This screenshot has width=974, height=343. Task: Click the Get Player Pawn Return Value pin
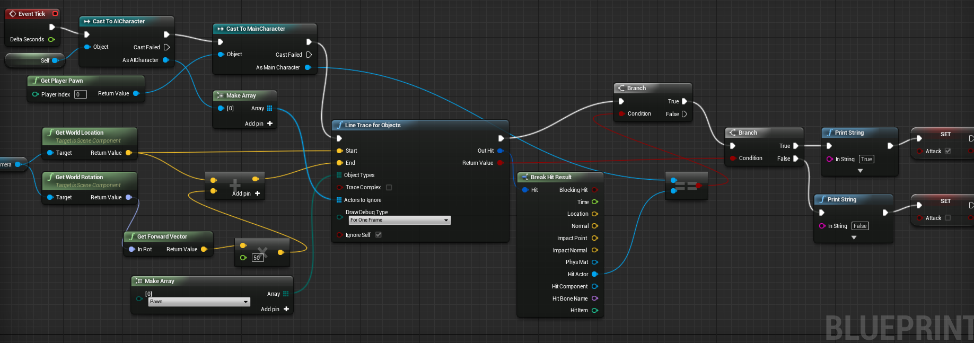(136, 93)
